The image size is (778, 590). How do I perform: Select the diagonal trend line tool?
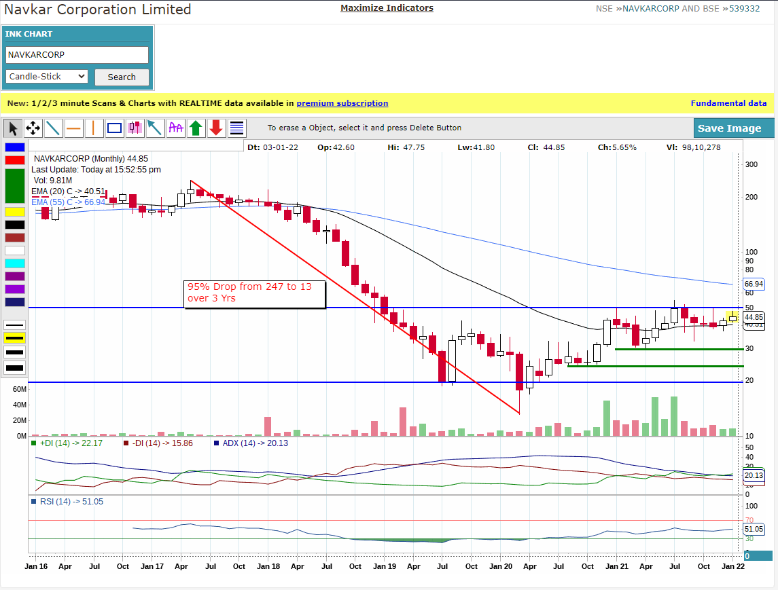click(53, 128)
